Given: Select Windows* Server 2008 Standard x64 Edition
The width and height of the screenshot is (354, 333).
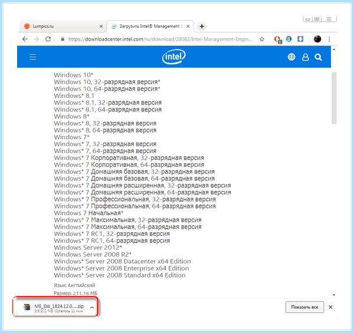Looking at the screenshot, I should (120, 275).
